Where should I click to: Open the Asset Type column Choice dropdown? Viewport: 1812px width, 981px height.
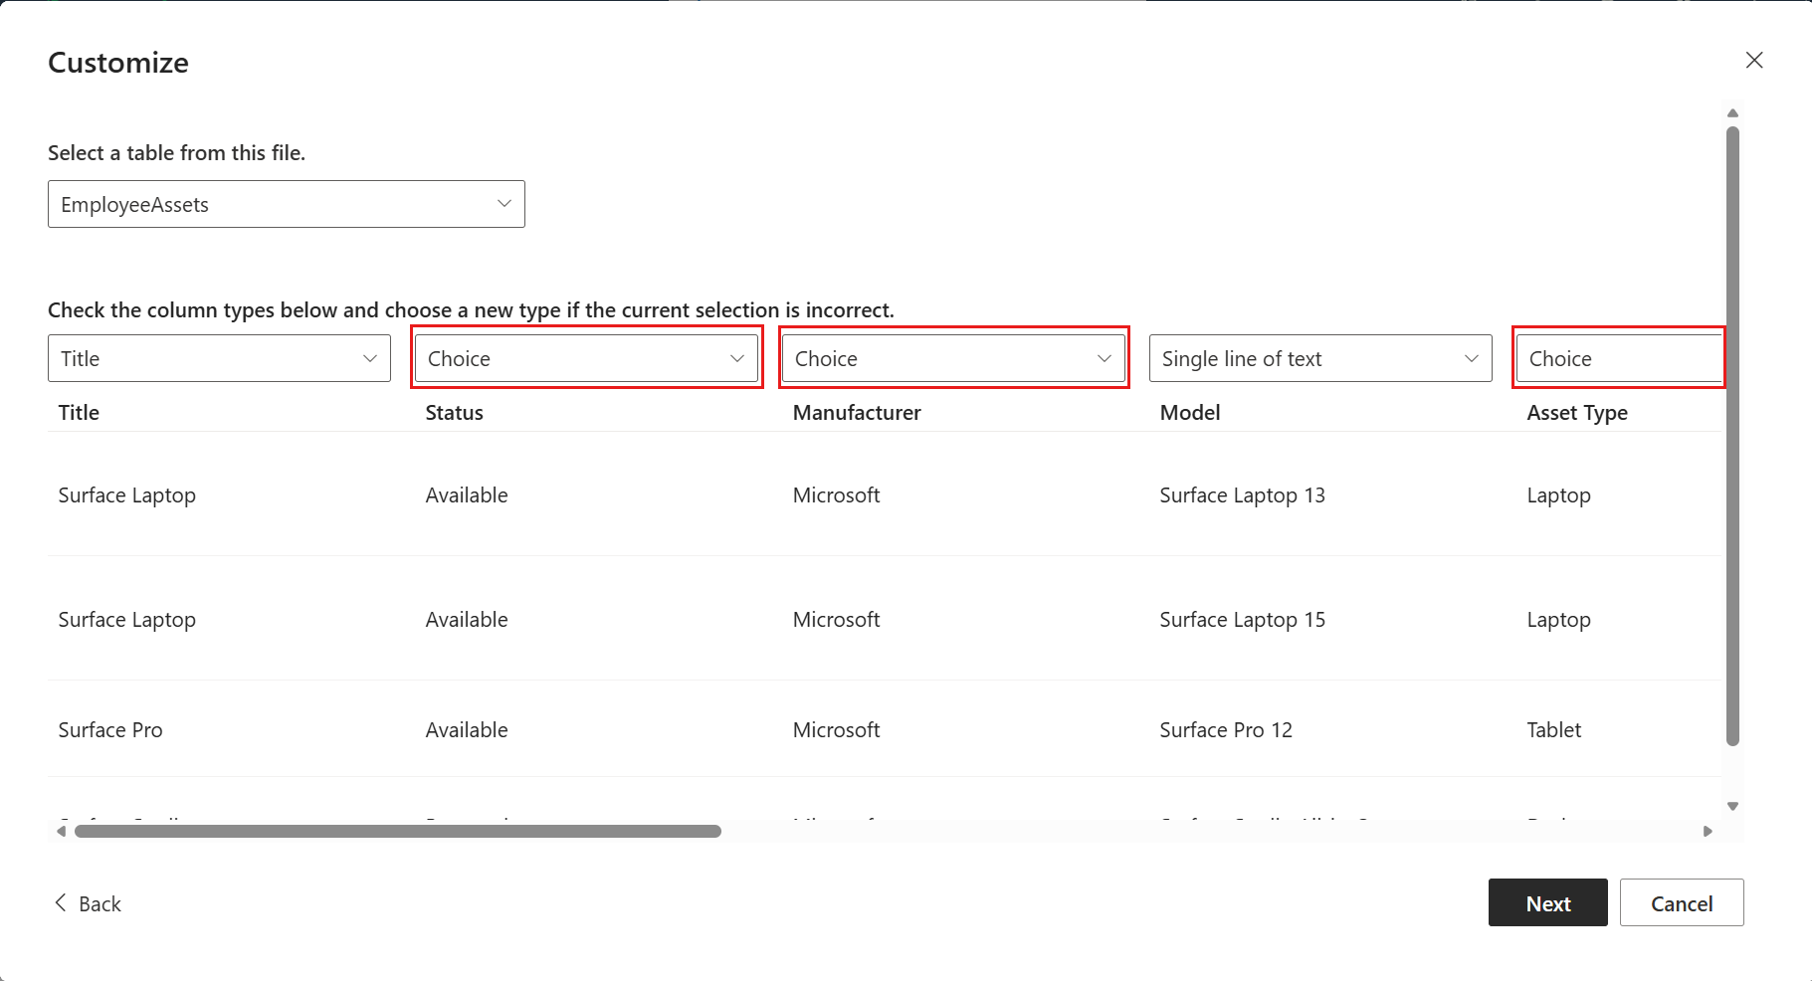click(x=1619, y=358)
